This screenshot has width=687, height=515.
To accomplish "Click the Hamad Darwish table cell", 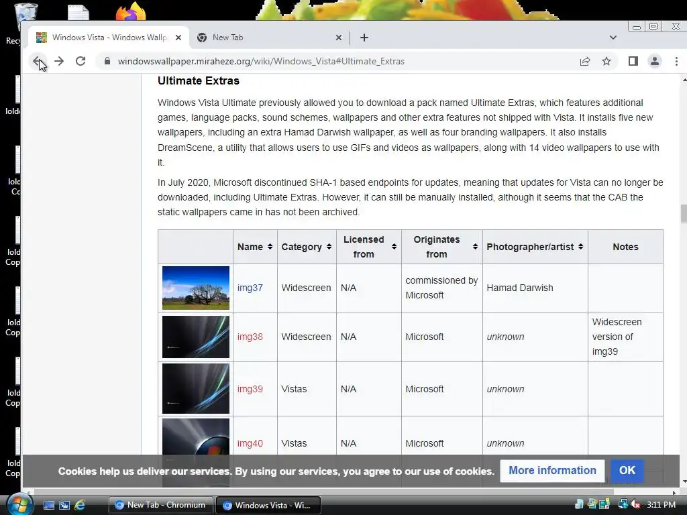I will coord(535,288).
